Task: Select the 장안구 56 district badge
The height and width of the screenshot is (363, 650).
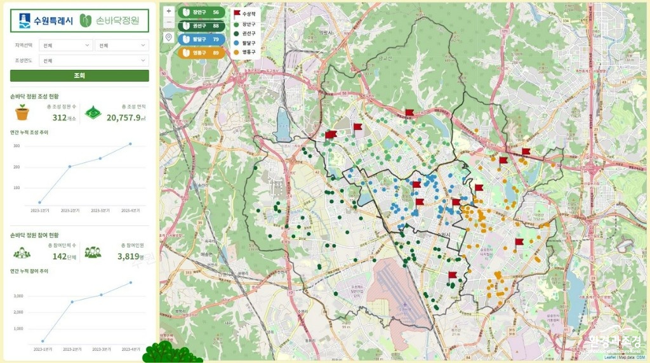Action: (201, 13)
